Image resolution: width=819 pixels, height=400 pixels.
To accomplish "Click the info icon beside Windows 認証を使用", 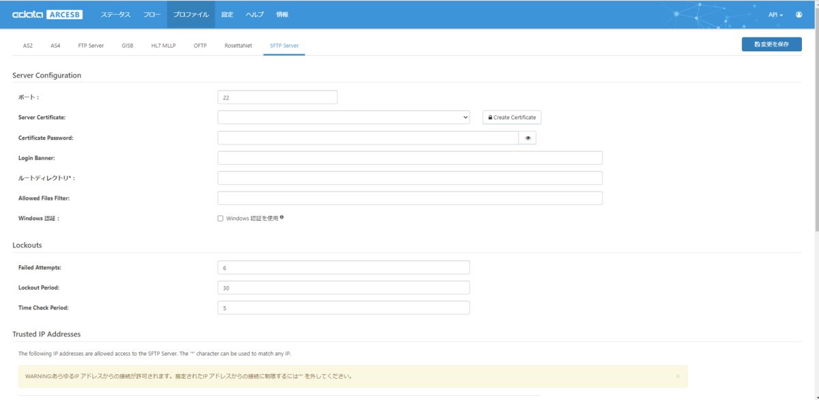I will pyautogui.click(x=282, y=218).
